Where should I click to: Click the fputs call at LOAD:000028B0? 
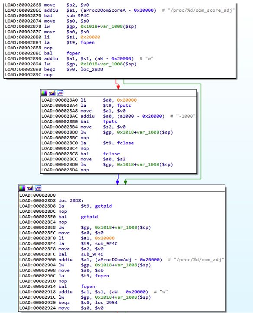click(110, 121)
